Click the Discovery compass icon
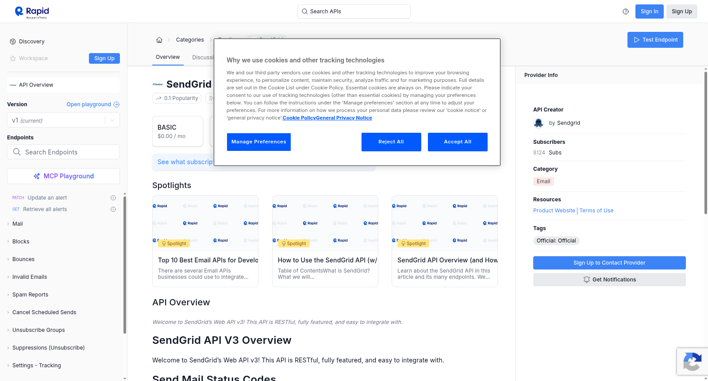 pyautogui.click(x=13, y=42)
